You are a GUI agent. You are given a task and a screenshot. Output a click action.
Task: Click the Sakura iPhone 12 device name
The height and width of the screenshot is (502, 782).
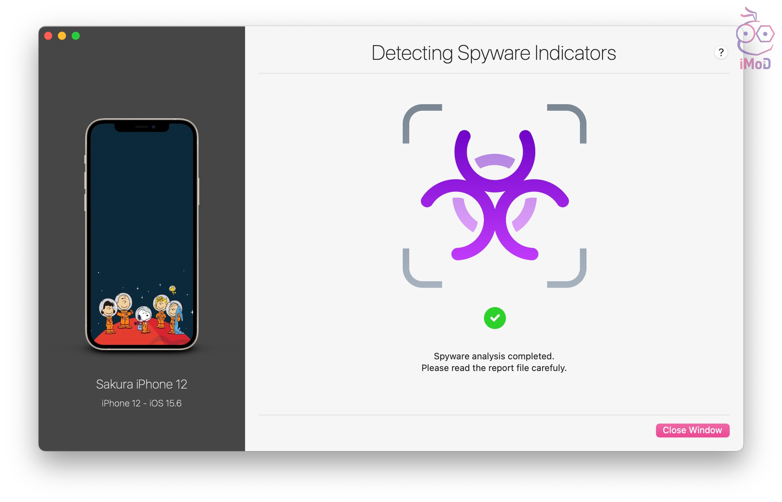pos(141,384)
